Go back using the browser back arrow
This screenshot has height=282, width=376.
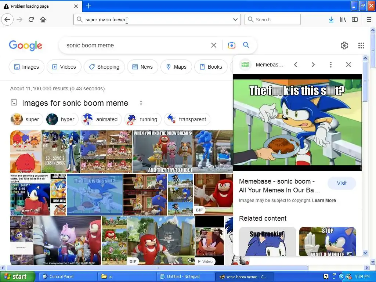pyautogui.click(x=7, y=19)
